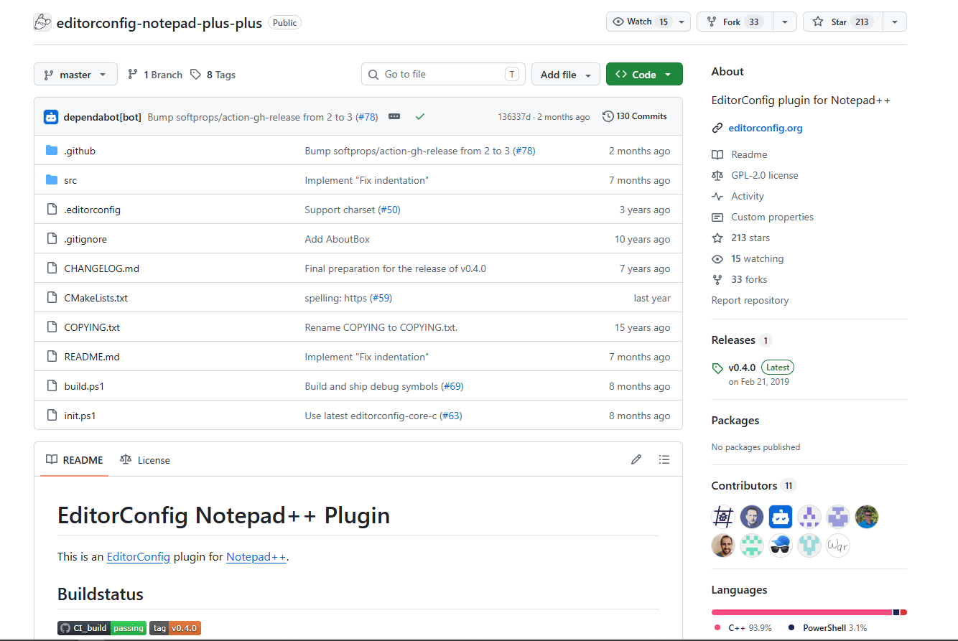Click the 213 stars link in About
This screenshot has width=958, height=641.
[x=750, y=238]
